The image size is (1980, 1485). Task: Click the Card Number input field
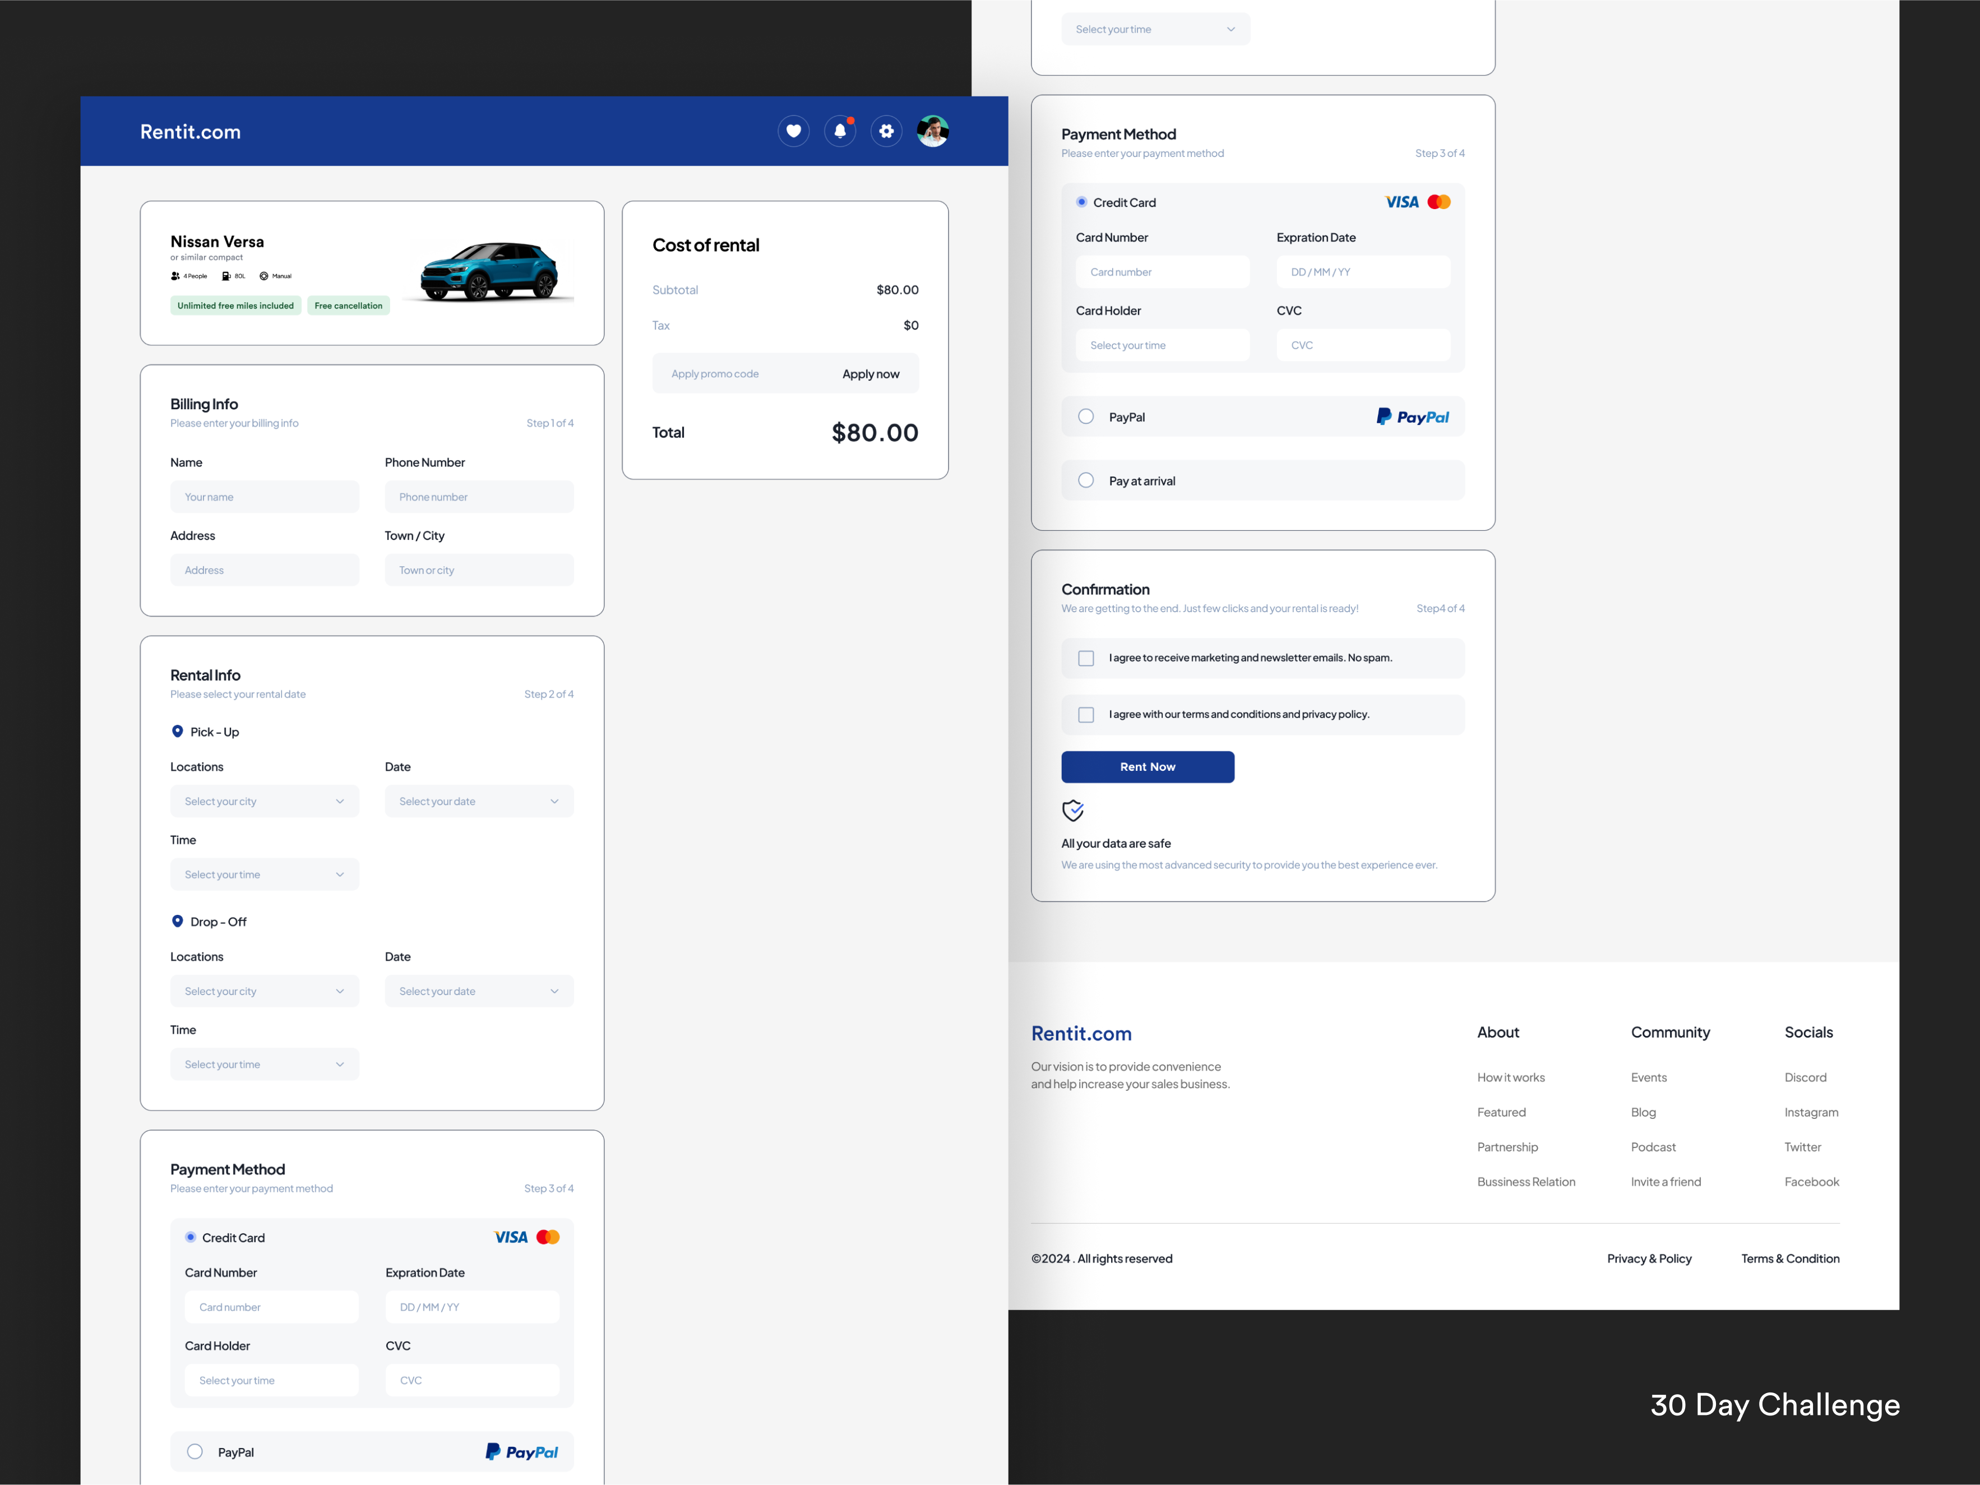point(1162,271)
